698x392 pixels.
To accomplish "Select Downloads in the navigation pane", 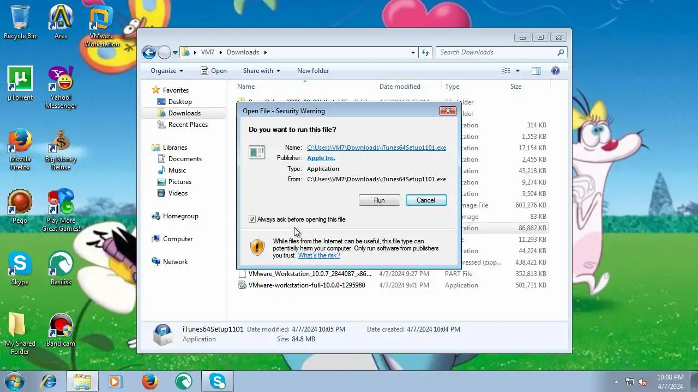I will (184, 113).
